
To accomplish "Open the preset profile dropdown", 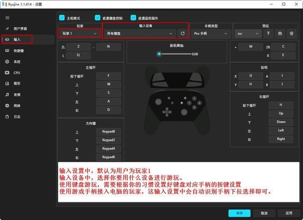I will [x=248, y=34].
